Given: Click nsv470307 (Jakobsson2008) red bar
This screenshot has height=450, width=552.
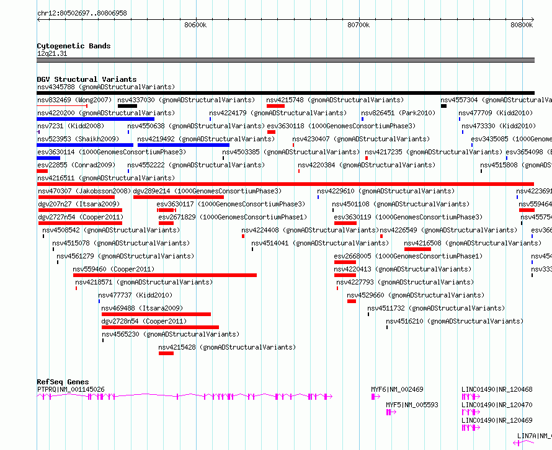Looking at the screenshot, I should pyautogui.click(x=76, y=197).
